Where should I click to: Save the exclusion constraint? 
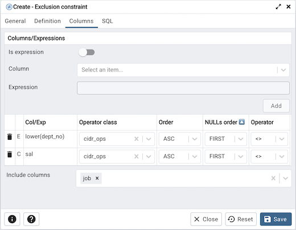(276, 219)
